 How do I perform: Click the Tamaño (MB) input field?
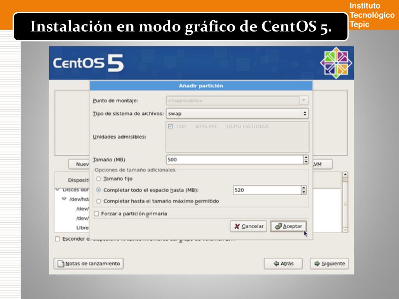(235, 160)
